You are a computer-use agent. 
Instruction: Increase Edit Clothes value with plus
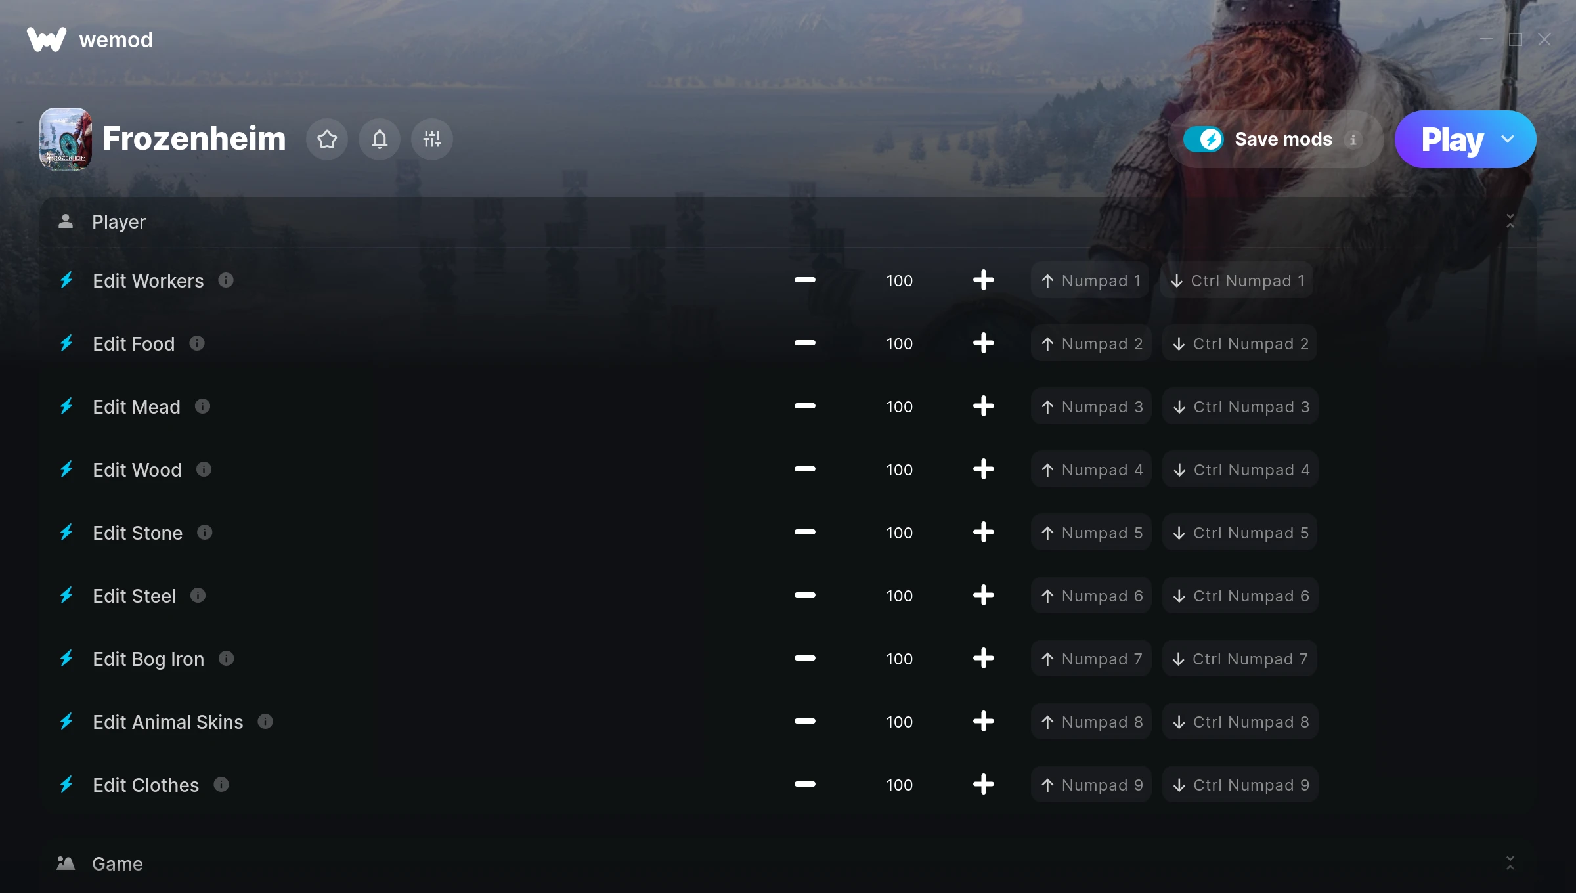(x=983, y=785)
